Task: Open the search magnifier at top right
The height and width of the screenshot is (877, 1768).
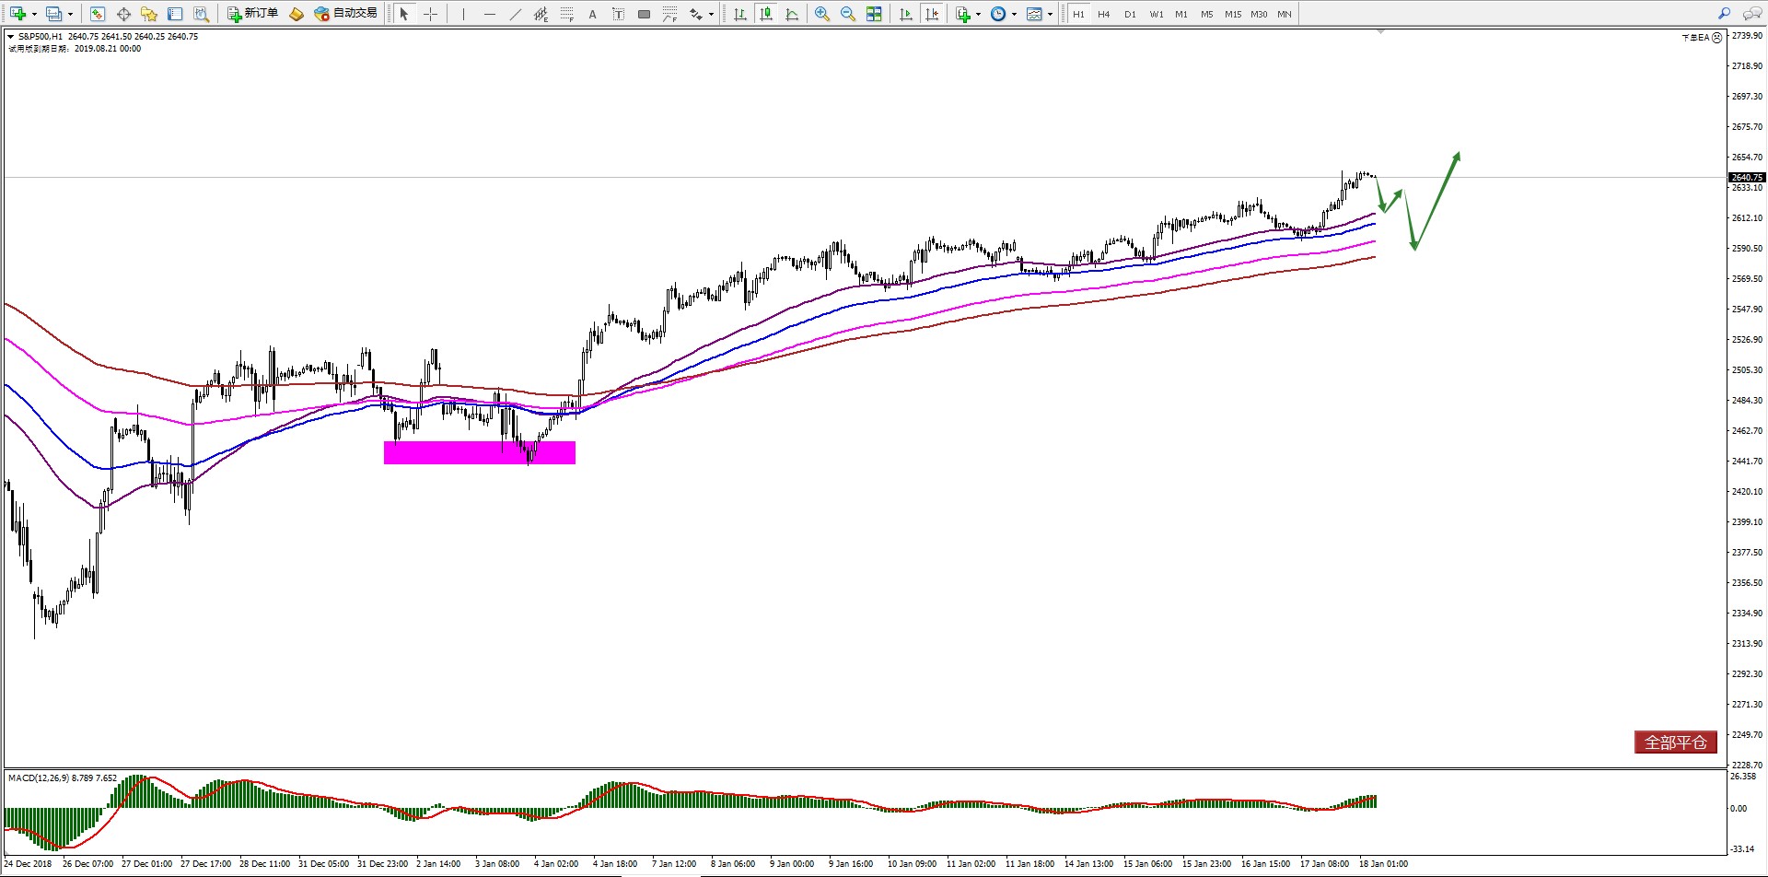Action: [x=1725, y=14]
